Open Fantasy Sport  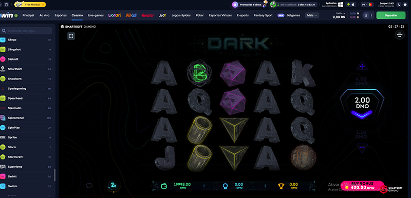click(263, 15)
